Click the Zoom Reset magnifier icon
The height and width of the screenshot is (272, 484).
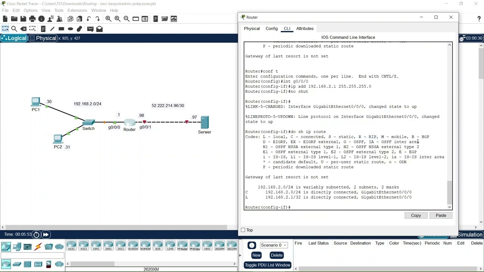[118, 19]
